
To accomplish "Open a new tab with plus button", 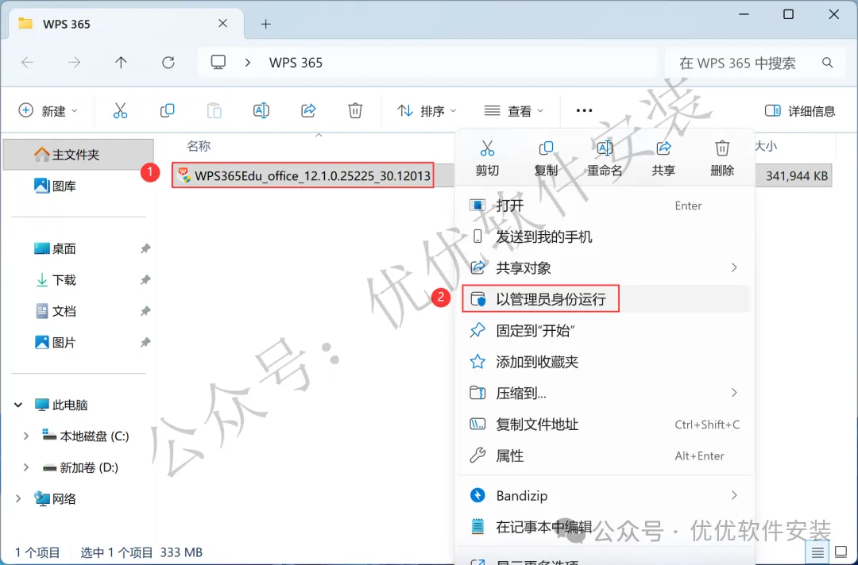I will (x=266, y=24).
